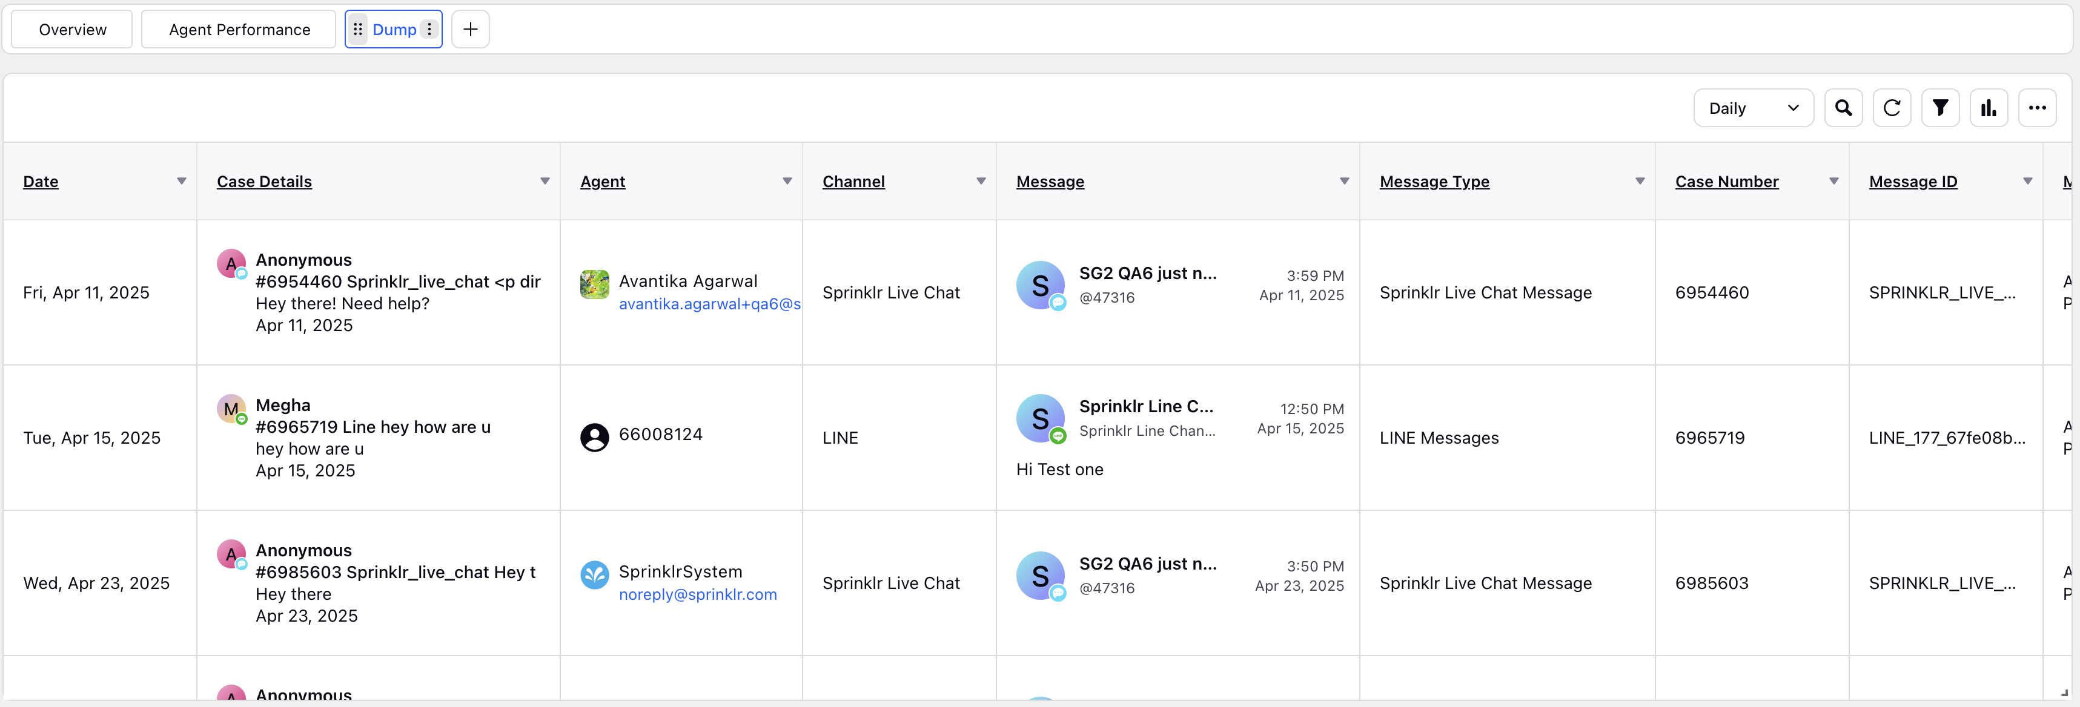Image resolution: width=2080 pixels, height=707 pixels.
Task: Open Message Type column dropdown arrow
Action: point(1640,182)
